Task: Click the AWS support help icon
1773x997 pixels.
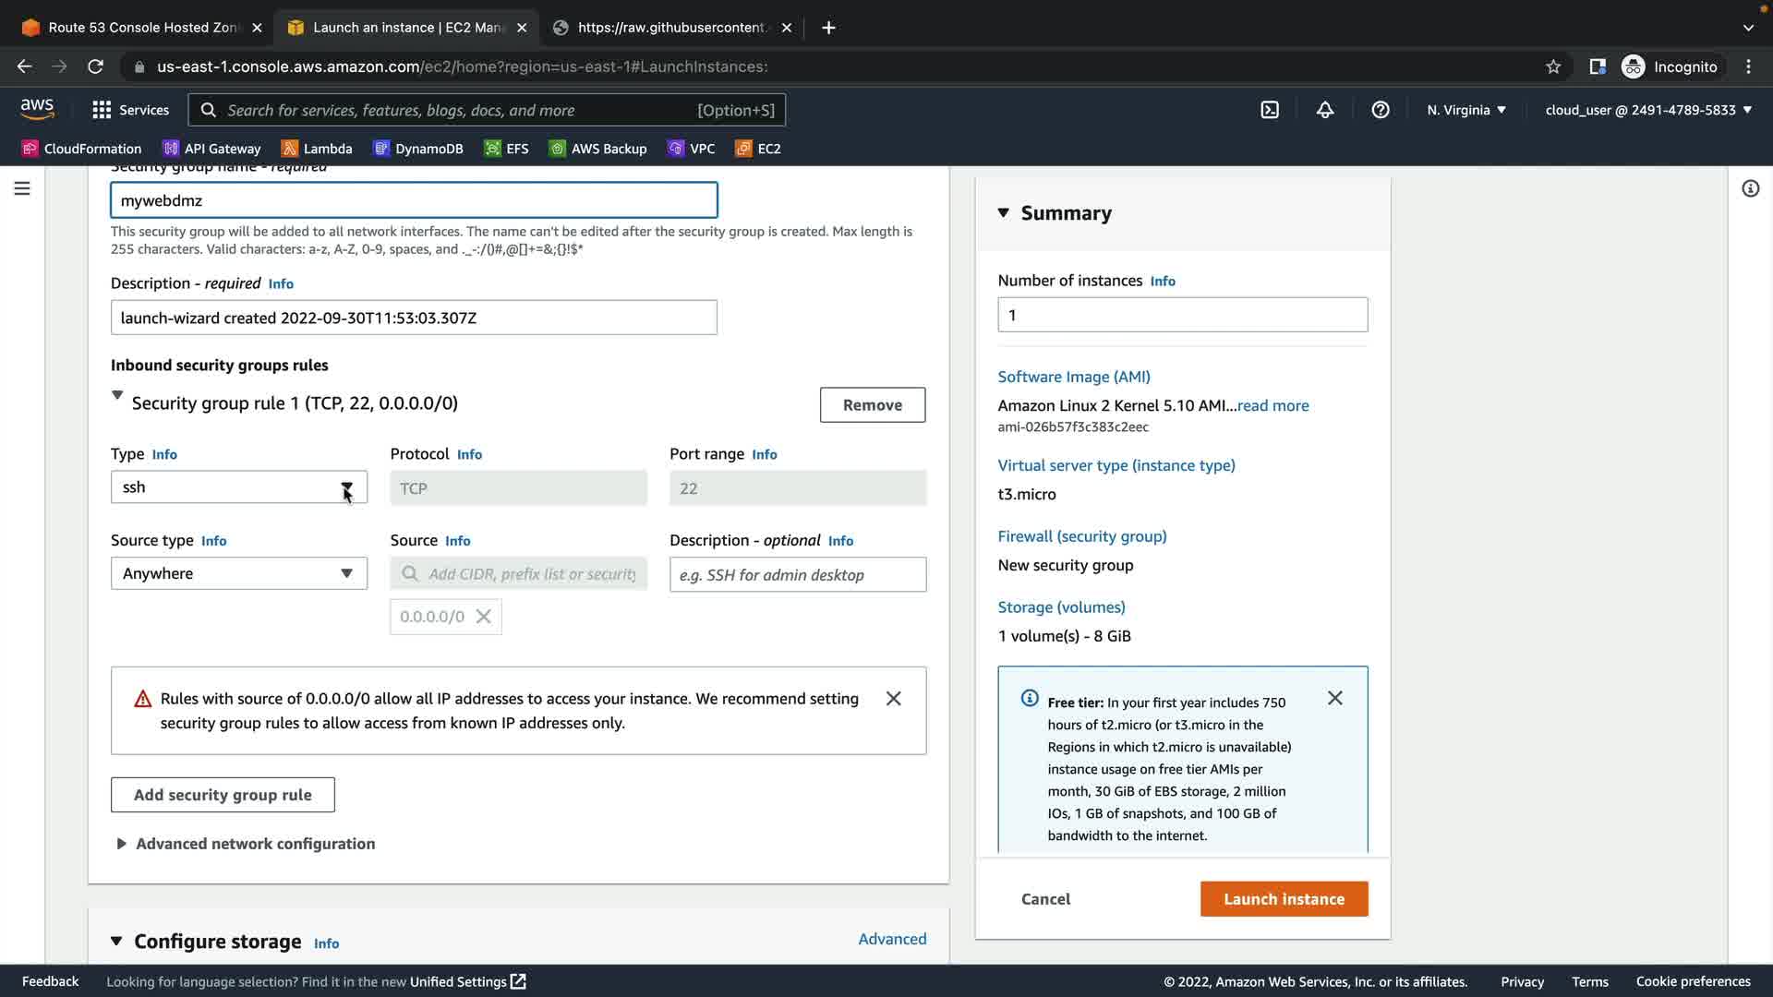Action: (x=1381, y=110)
